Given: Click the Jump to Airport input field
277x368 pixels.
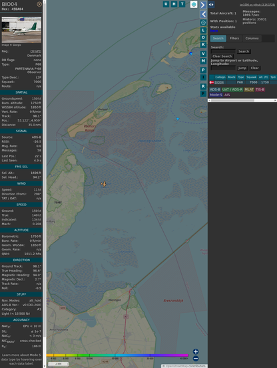Looking at the screenshot, I should pyautogui.click(x=223, y=68).
